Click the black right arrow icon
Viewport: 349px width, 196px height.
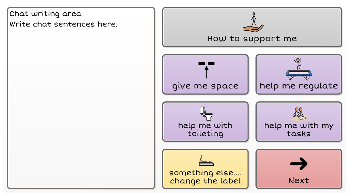pyautogui.click(x=299, y=164)
